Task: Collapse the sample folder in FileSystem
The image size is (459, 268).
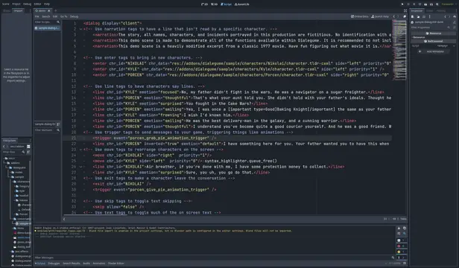Action: pos(10,177)
